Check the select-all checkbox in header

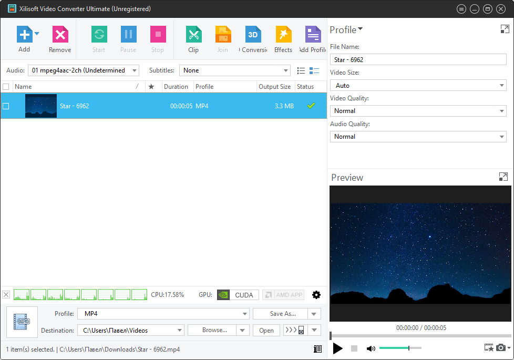[6, 87]
